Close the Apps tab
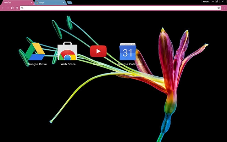The width and height of the screenshot is (227, 142). pos(63,2)
